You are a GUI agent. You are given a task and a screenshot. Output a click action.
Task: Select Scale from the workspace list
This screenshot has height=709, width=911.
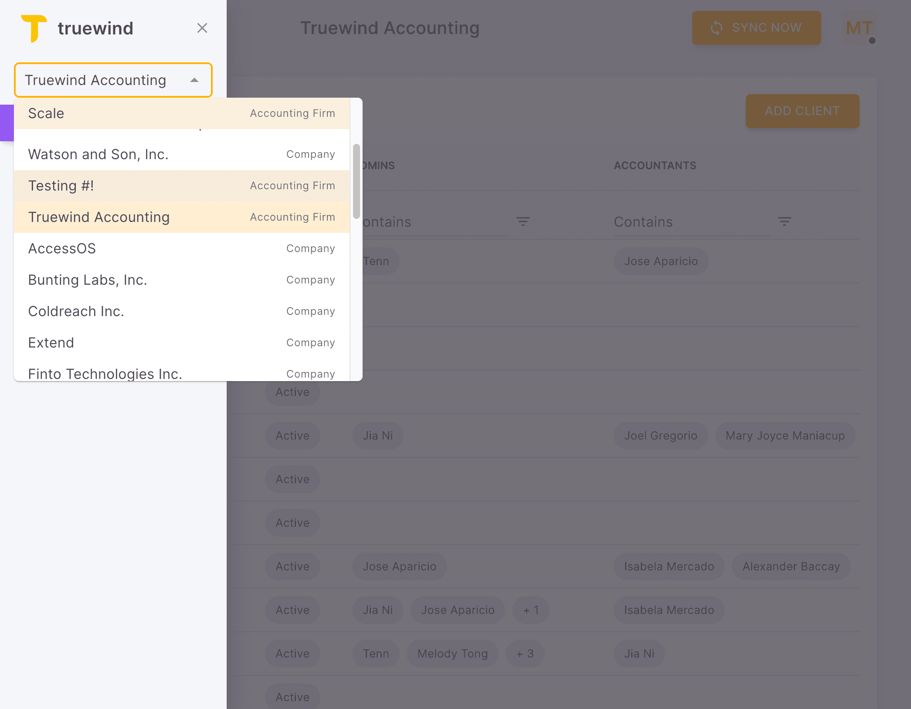(45, 113)
